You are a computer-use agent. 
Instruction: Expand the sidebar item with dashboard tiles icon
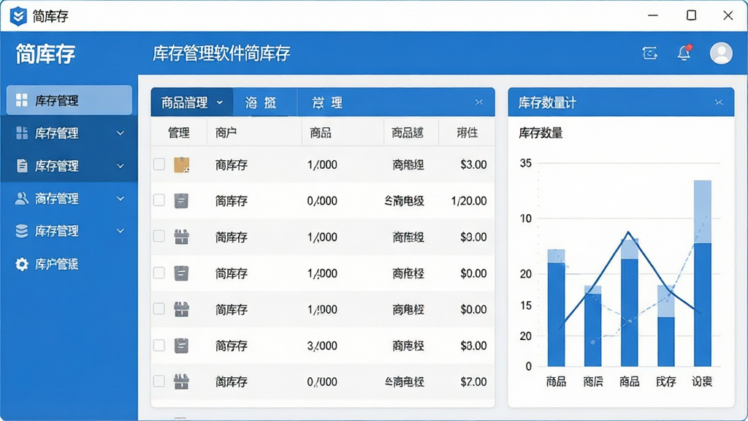click(x=121, y=133)
